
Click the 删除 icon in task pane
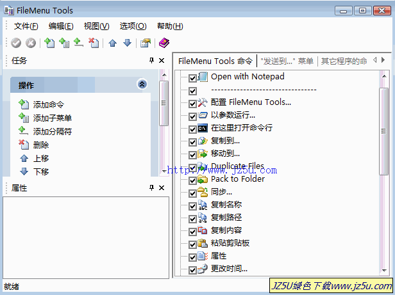point(24,145)
